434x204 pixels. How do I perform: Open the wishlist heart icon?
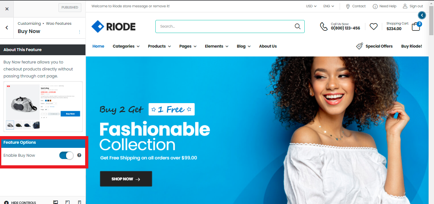coord(374,27)
